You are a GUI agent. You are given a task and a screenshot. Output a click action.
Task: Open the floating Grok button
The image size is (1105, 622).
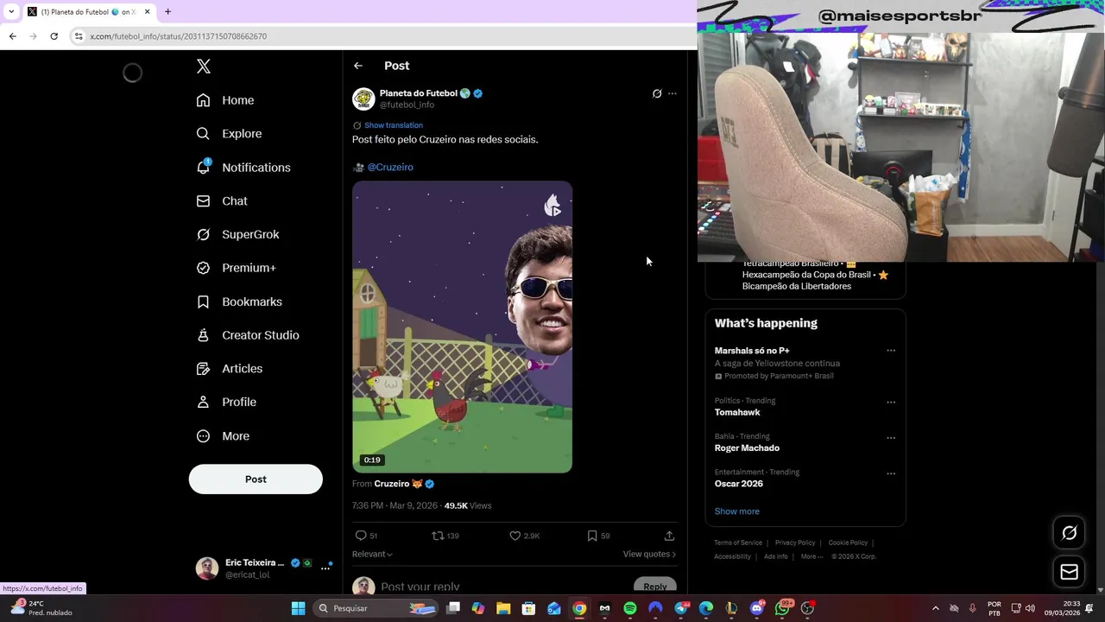[1069, 533]
